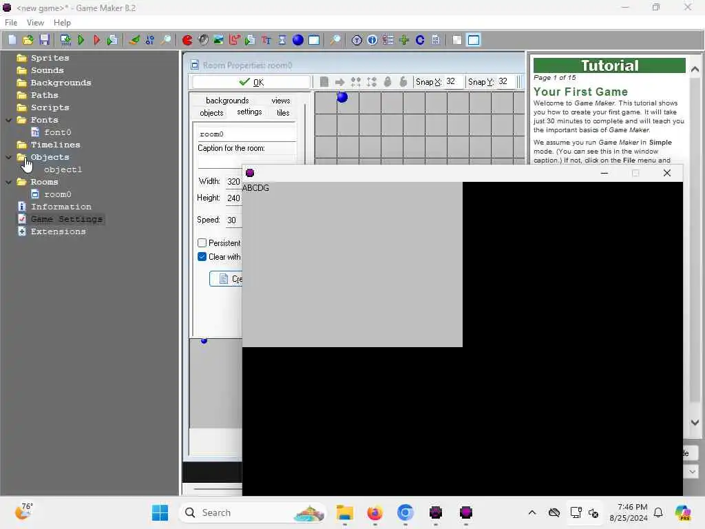Click the right arrow icon in room toolbar
Viewport: 705px width, 529px height.
click(340, 82)
